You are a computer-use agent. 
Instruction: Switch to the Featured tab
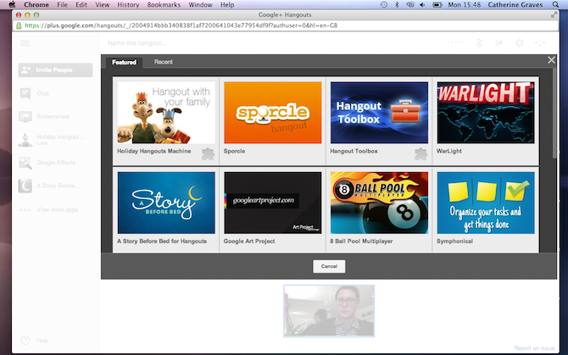pyautogui.click(x=125, y=62)
